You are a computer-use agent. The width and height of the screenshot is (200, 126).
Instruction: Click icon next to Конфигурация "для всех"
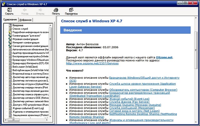point(10,36)
